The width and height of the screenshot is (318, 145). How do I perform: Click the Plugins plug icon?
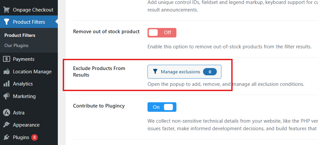coord(6,137)
